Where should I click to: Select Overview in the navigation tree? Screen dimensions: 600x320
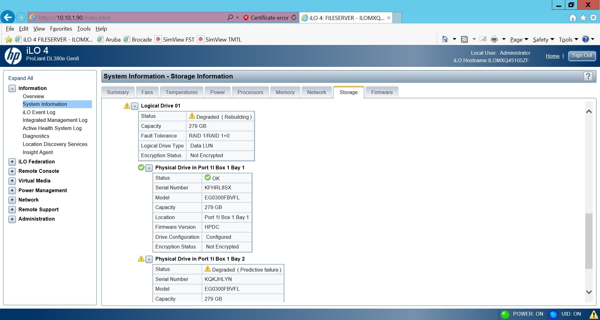tap(33, 96)
